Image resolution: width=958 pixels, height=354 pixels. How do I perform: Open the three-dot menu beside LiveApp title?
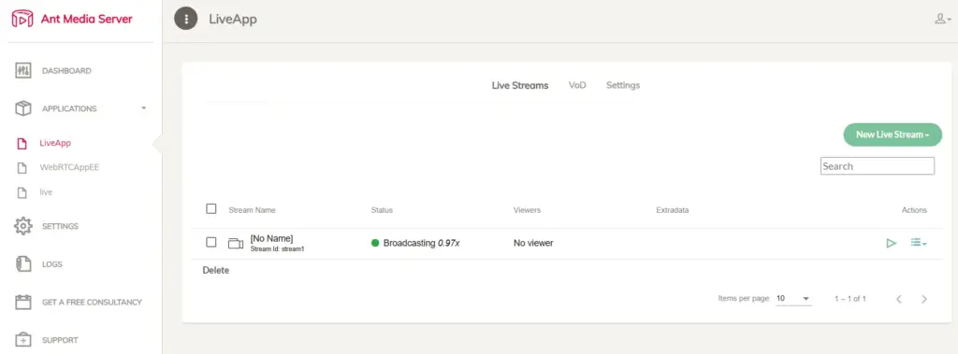point(186,19)
